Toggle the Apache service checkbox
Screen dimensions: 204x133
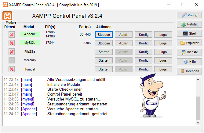tap(12, 34)
